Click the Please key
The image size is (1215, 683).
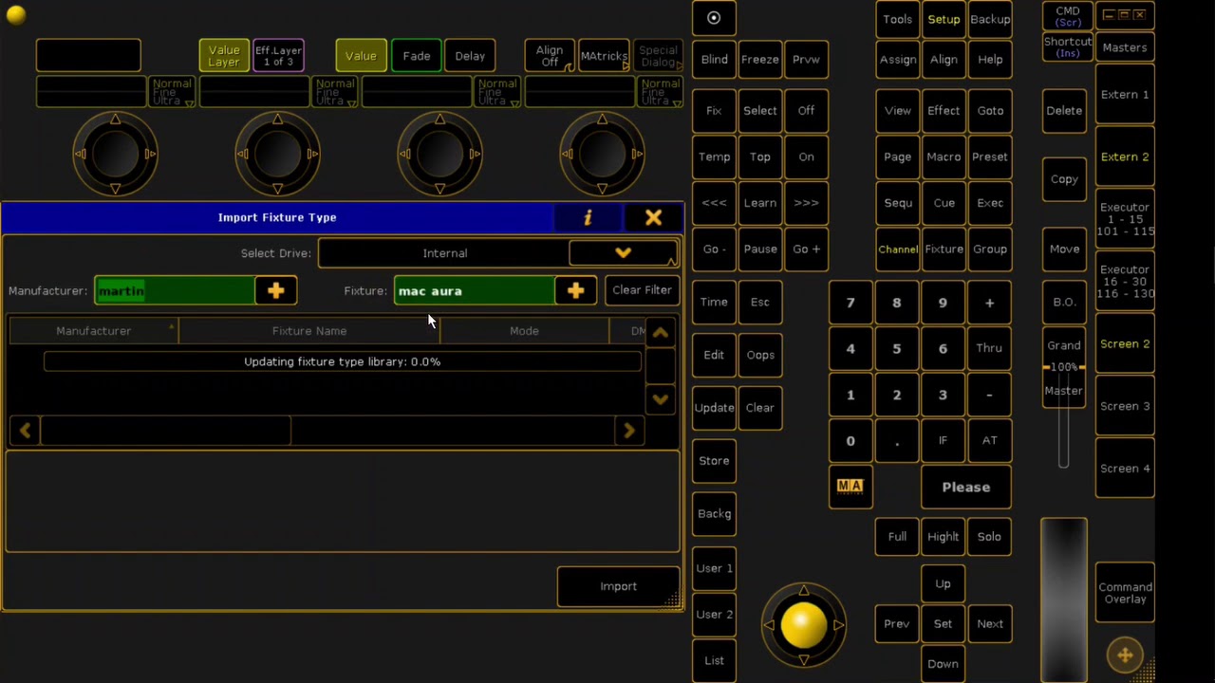click(x=965, y=488)
